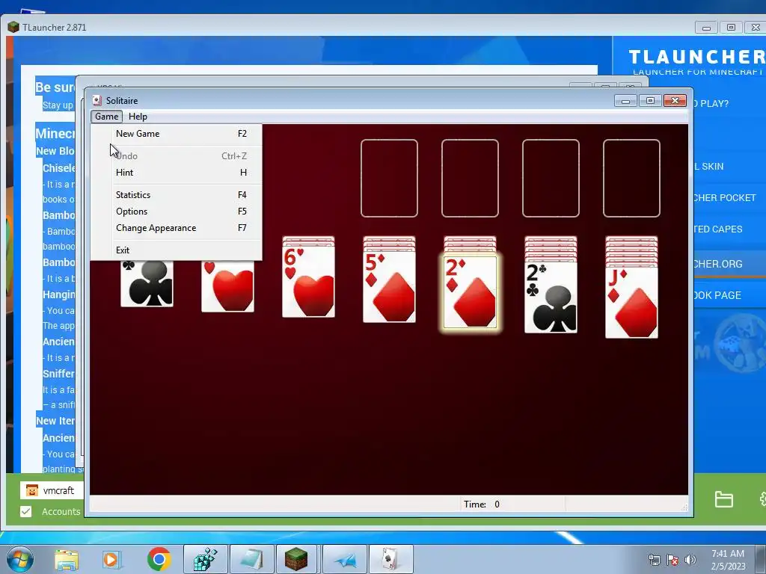The image size is (766, 574).
Task: Open Google Chrome from the taskbar
Action: click(159, 559)
